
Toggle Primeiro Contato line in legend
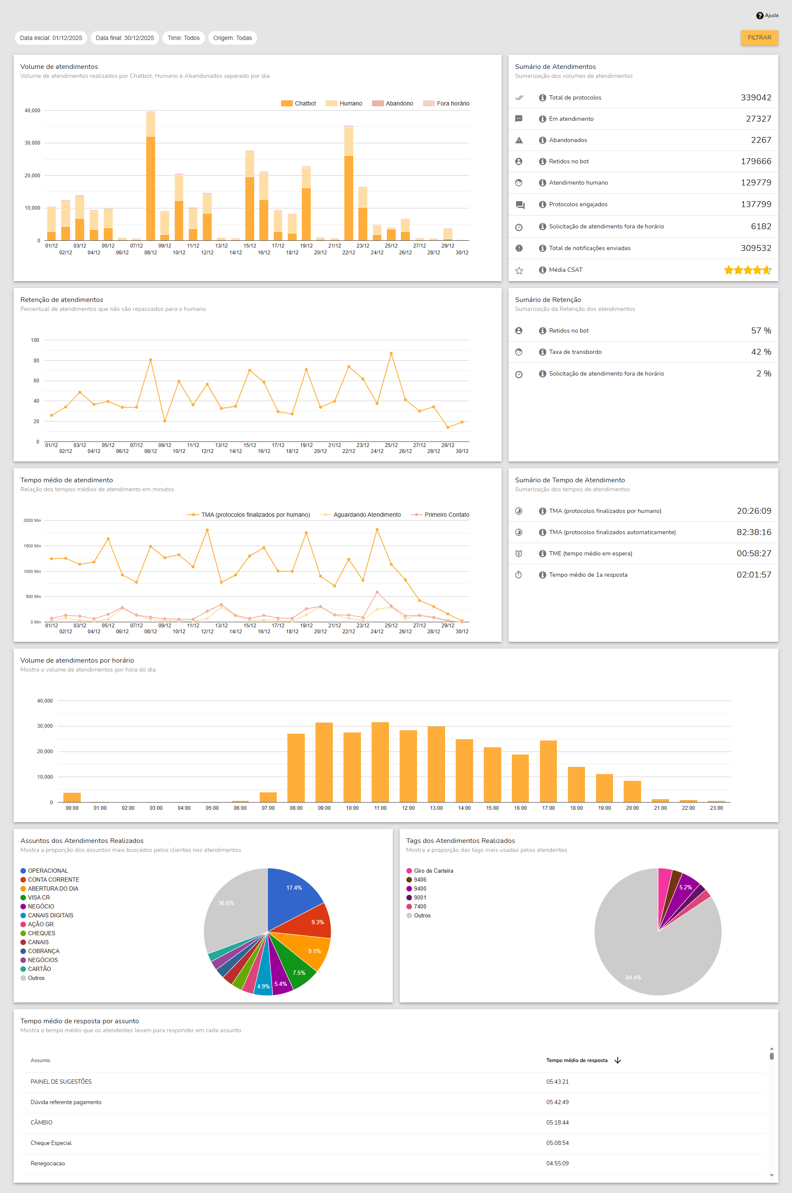point(440,515)
